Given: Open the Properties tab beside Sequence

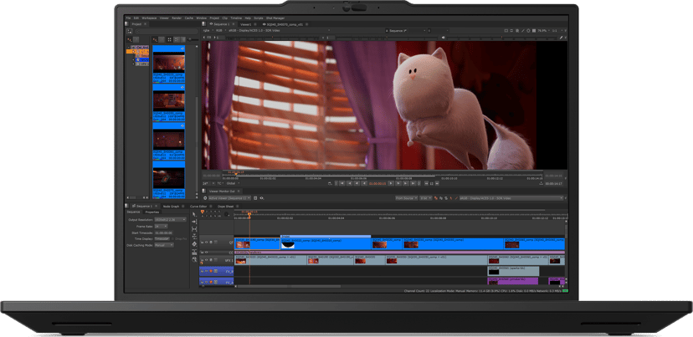Looking at the screenshot, I should [x=152, y=212].
